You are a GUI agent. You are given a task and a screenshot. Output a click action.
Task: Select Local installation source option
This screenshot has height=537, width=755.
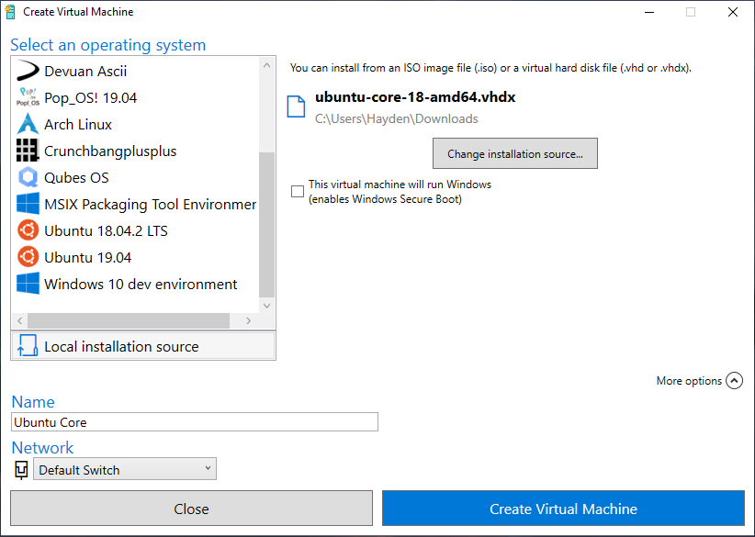pyautogui.click(x=143, y=346)
